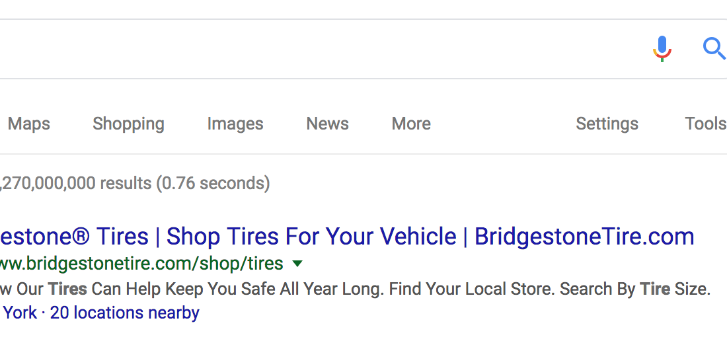Expand the More search categories menu

[x=411, y=124]
